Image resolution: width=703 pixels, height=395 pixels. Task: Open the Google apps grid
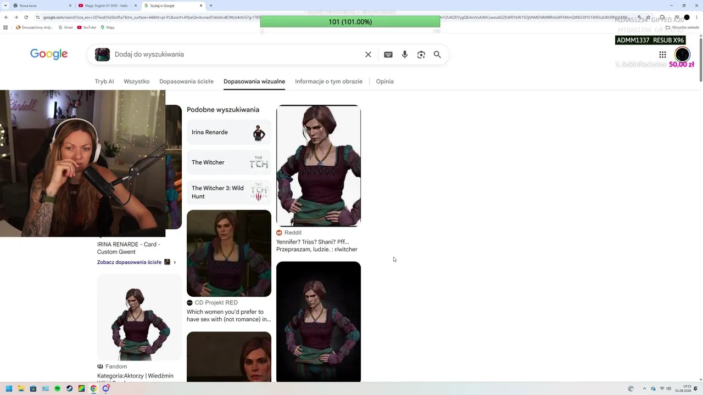pyautogui.click(x=662, y=54)
